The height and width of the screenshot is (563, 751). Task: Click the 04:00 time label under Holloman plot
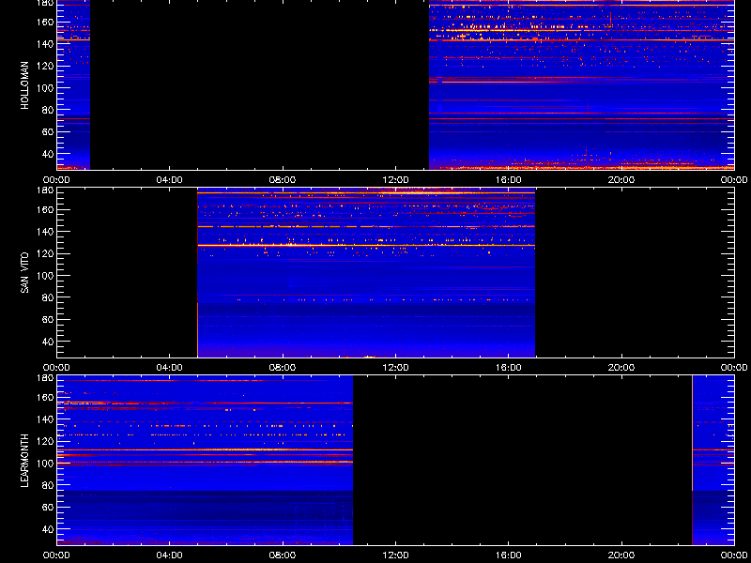coord(170,180)
